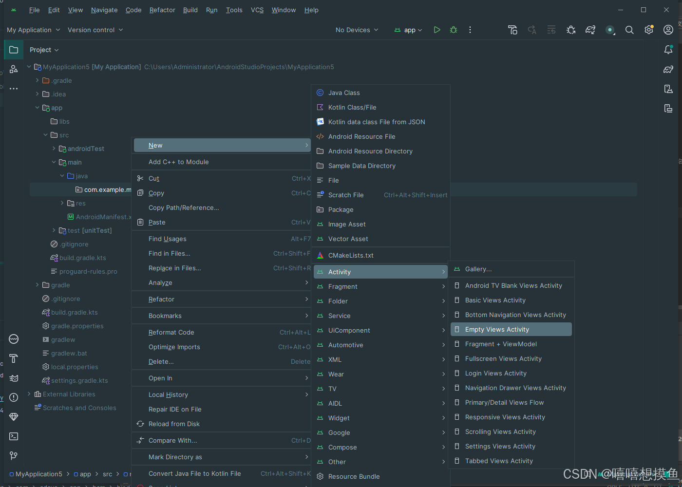Click Add C++ to Module
This screenshot has width=682, height=487.
point(222,162)
